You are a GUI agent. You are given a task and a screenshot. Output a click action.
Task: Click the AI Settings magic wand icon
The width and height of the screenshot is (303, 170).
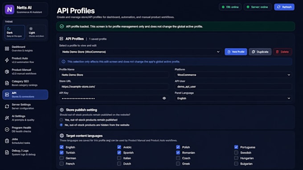[x=7, y=118]
